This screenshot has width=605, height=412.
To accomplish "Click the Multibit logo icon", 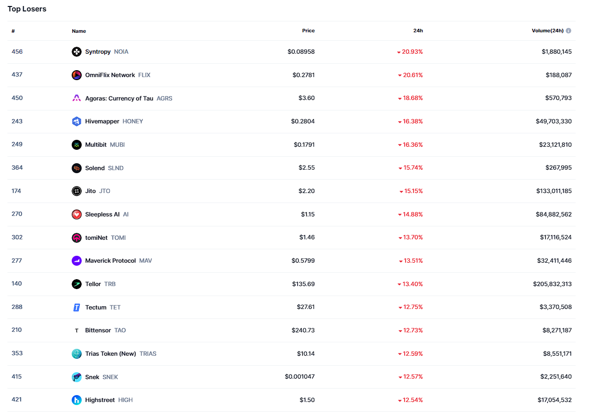I will pyautogui.click(x=76, y=145).
